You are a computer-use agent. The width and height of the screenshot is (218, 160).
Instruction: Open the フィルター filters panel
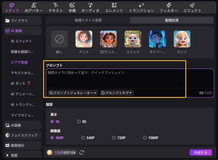point(169,8)
